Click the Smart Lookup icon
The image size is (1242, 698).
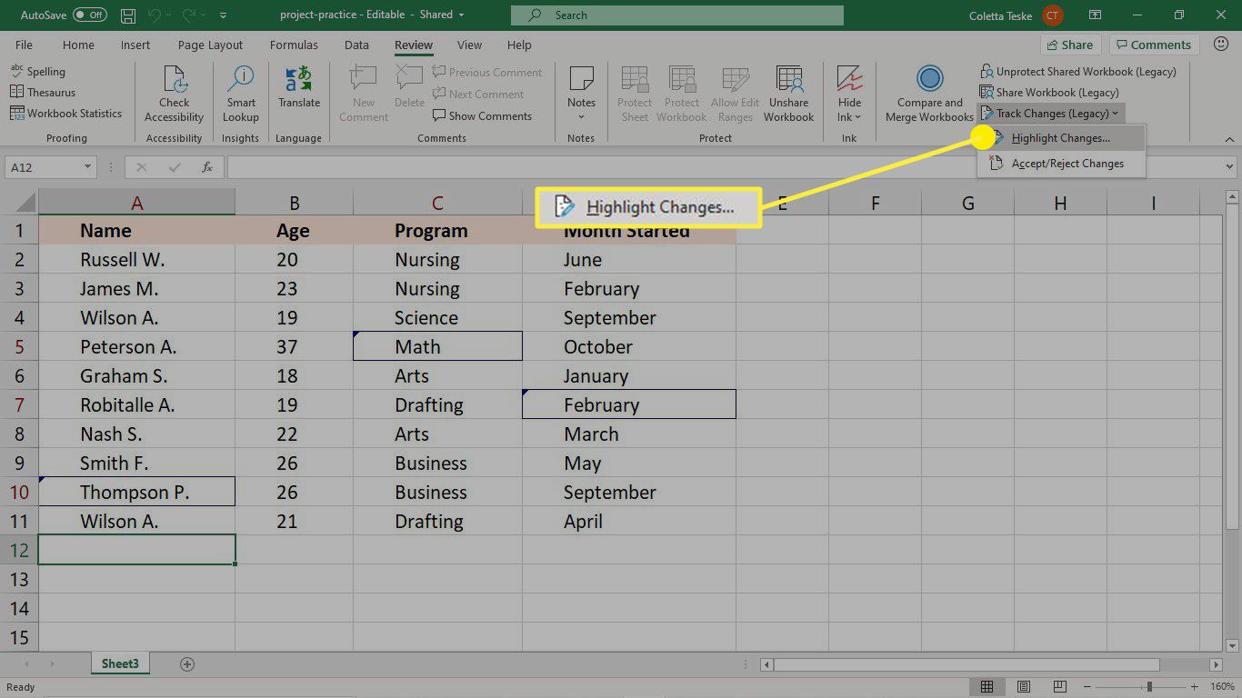(240, 94)
